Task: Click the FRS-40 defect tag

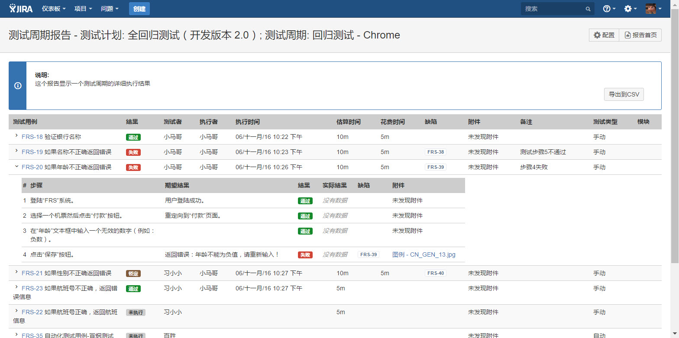Action: (x=436, y=273)
